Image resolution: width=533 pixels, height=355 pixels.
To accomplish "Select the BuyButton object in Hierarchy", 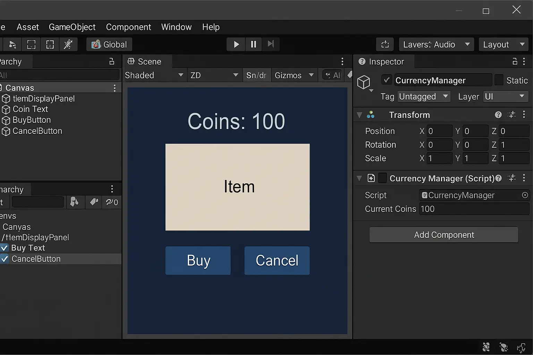I will (32, 120).
